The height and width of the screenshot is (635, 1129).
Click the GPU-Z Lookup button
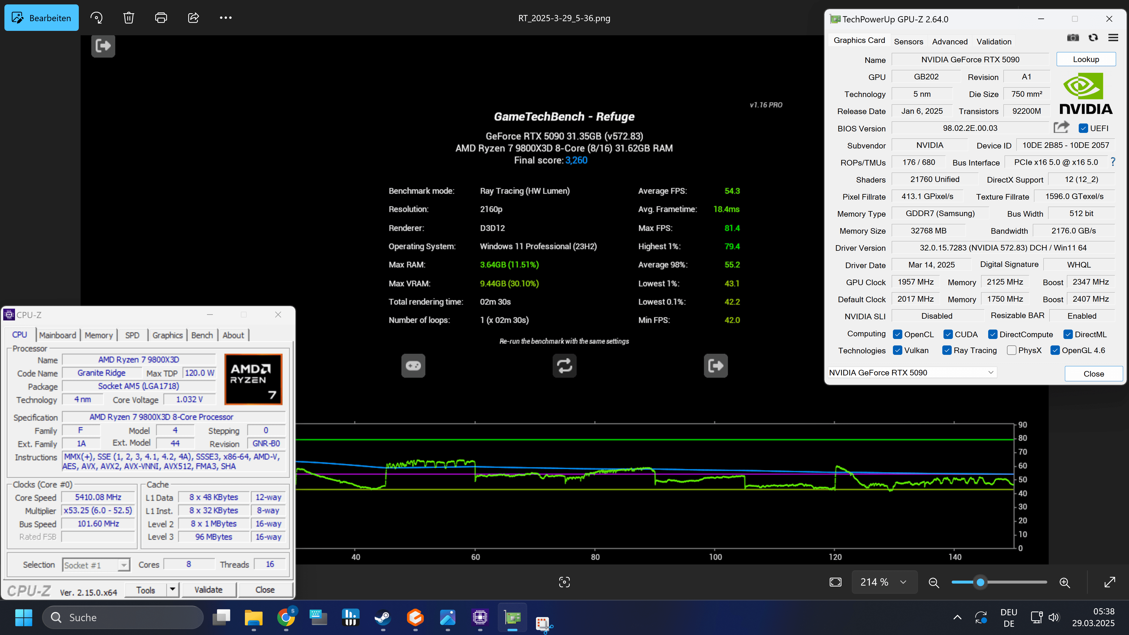point(1085,59)
